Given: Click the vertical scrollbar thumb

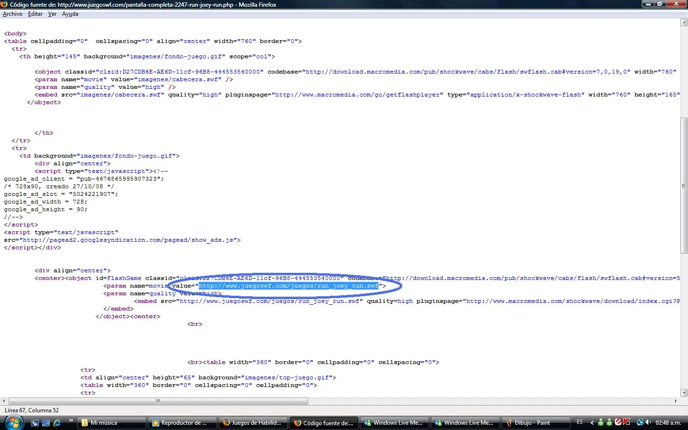Looking at the screenshot, I should pos(684,185).
